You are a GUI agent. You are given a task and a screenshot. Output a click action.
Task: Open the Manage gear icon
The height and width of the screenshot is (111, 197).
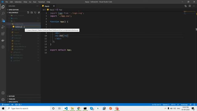pos(3,100)
